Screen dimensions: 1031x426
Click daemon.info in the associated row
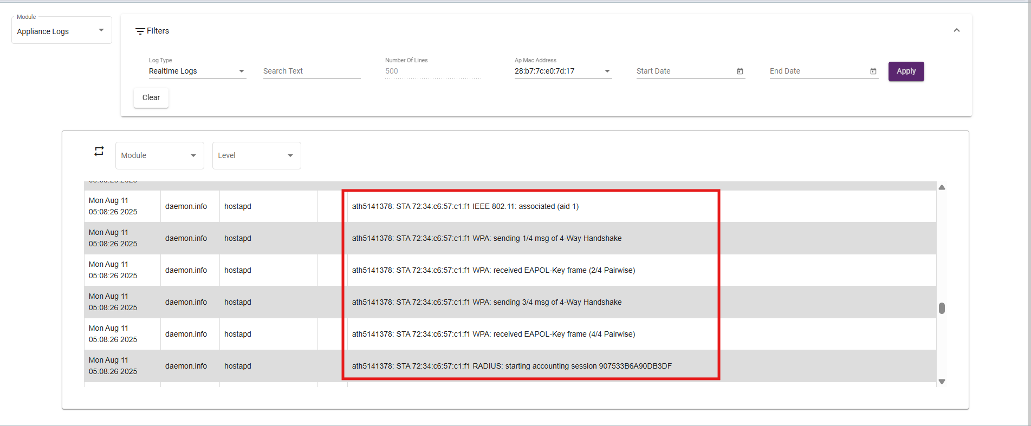point(186,206)
